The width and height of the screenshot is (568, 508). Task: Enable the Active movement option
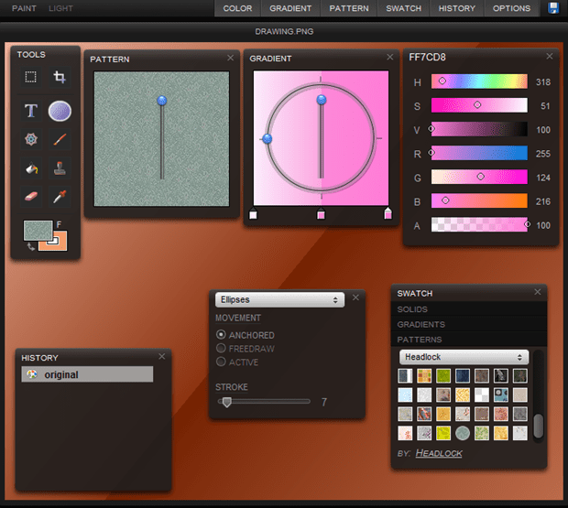click(221, 362)
